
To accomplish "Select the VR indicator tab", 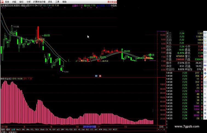I will 50,129.
